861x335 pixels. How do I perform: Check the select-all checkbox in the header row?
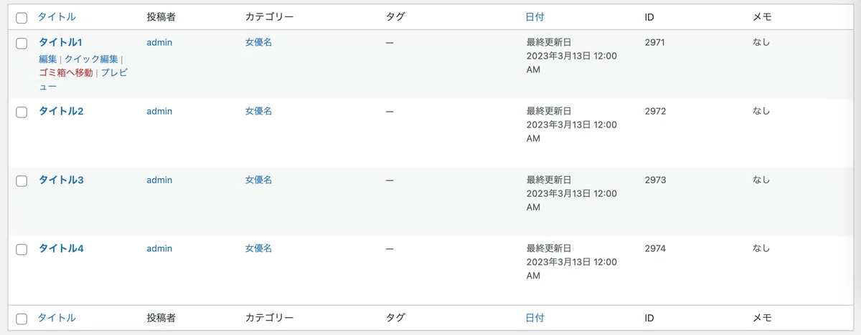pos(22,18)
